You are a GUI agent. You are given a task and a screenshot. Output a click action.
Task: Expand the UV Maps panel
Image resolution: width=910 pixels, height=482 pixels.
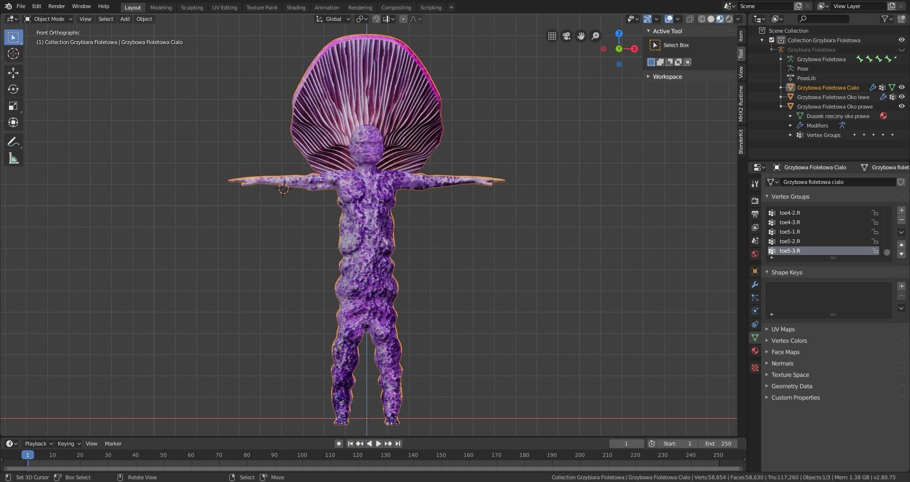(783, 329)
